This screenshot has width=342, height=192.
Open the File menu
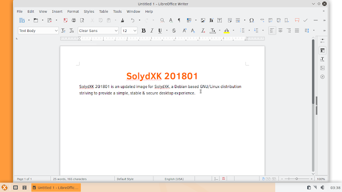(20, 12)
